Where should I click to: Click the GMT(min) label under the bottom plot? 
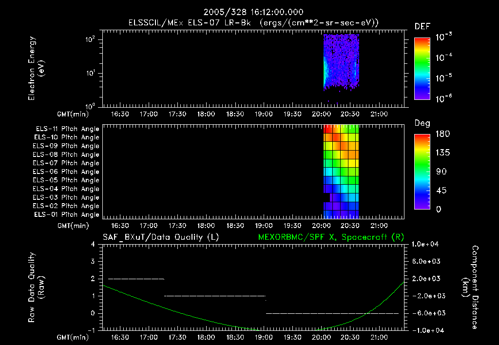pos(73,337)
